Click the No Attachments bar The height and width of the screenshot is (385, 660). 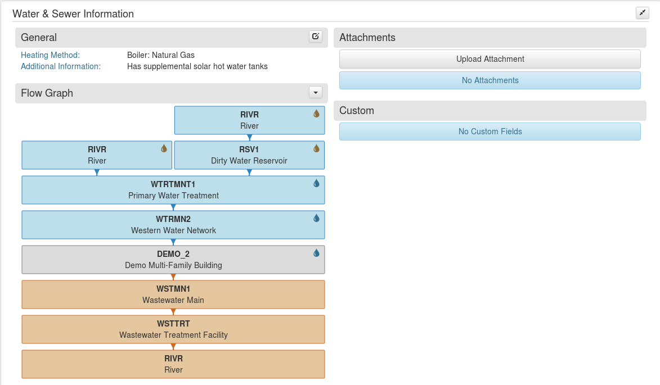click(x=490, y=80)
